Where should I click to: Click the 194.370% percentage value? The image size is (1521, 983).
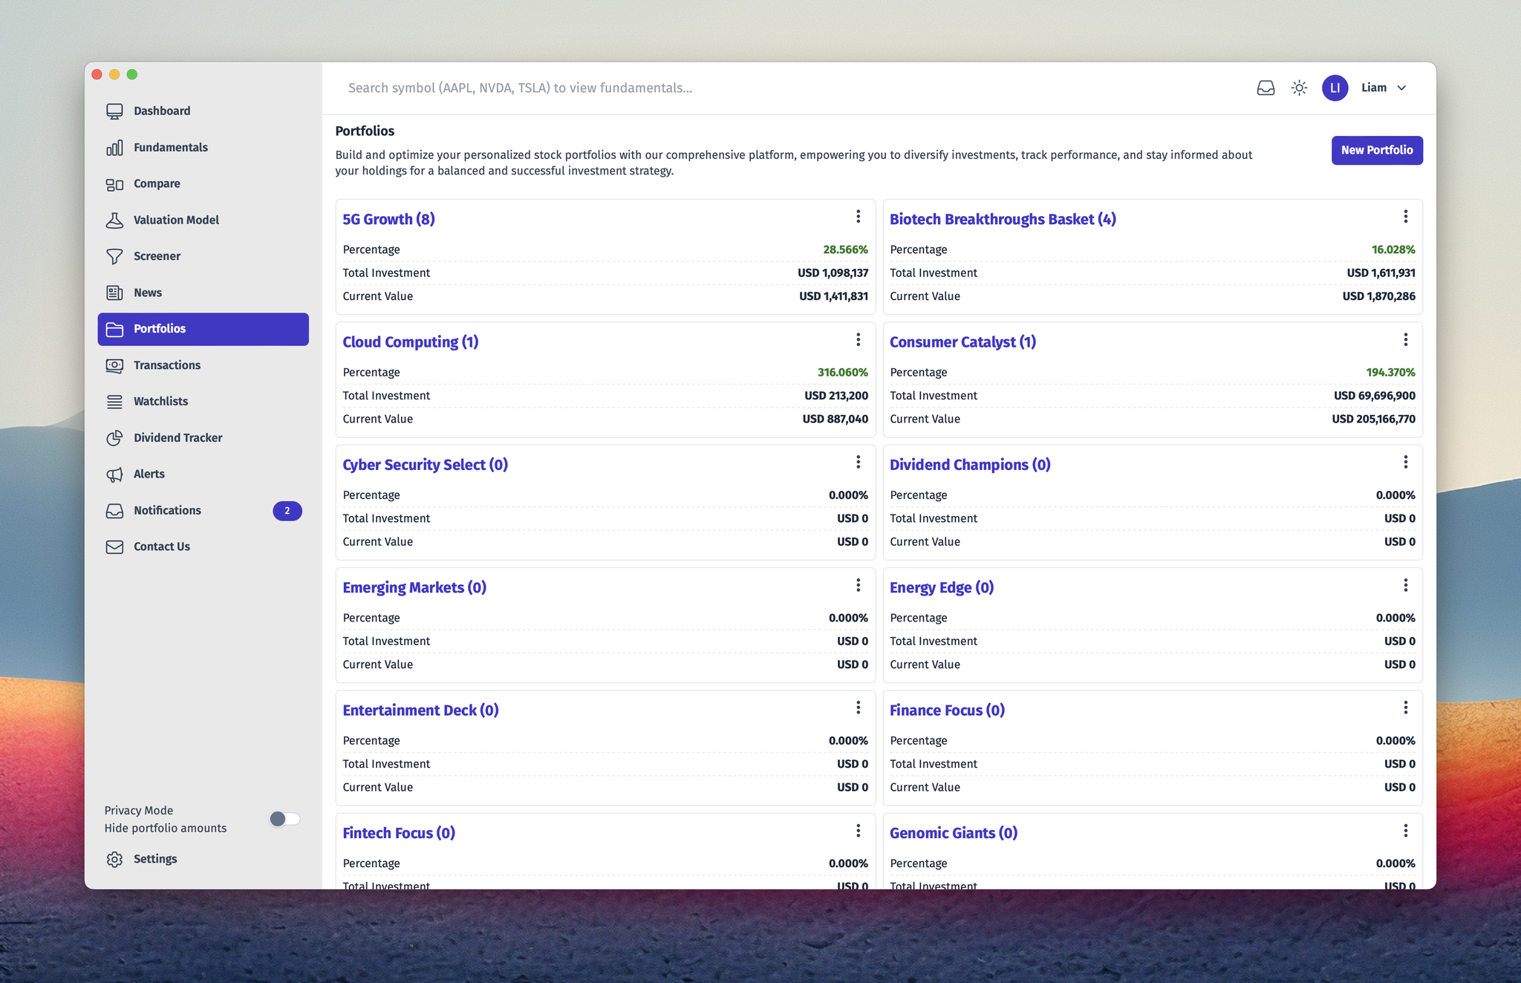tap(1390, 373)
